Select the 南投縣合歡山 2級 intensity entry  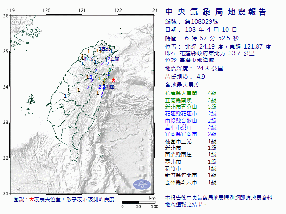click(191, 120)
